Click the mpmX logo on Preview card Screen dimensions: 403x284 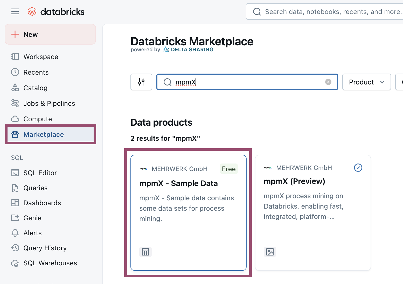pos(268,168)
